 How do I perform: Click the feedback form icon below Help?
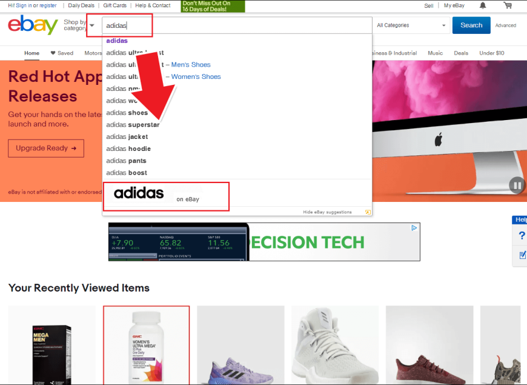tap(523, 255)
